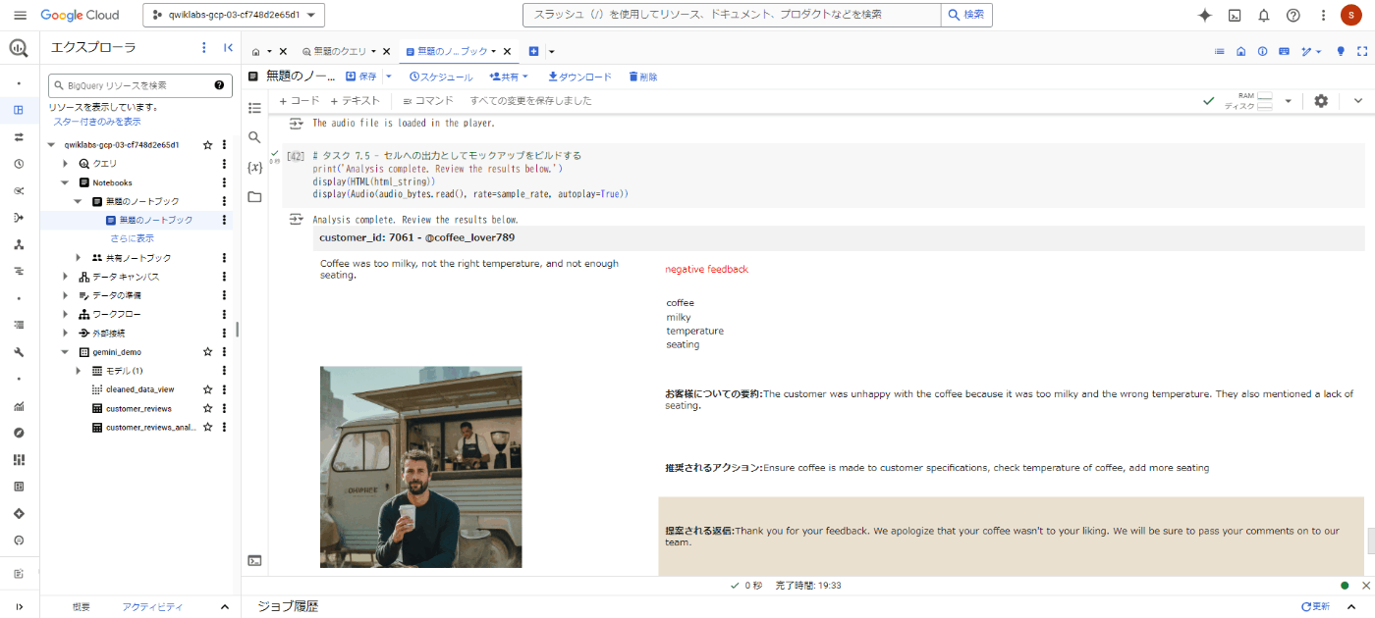The height and width of the screenshot is (618, 1375).
Task: Add a code cell with + コード
Action: 300,101
